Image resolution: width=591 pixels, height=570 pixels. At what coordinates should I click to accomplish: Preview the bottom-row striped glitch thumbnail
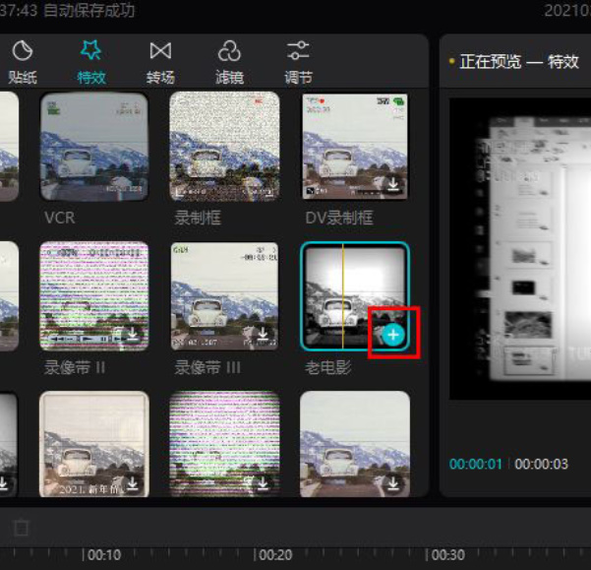(x=224, y=444)
